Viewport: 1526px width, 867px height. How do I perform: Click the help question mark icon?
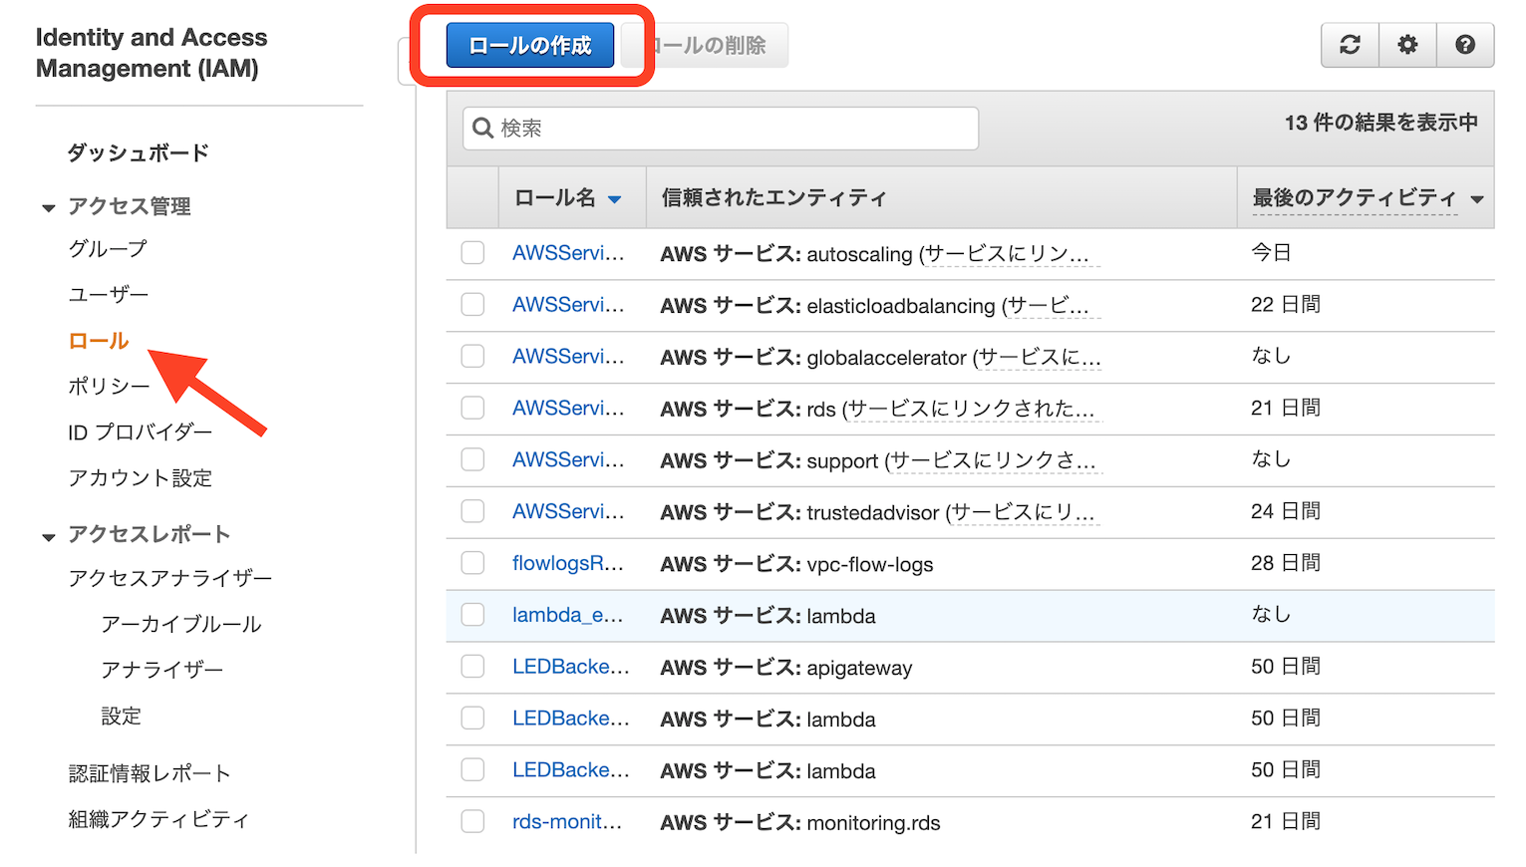coord(1465,45)
